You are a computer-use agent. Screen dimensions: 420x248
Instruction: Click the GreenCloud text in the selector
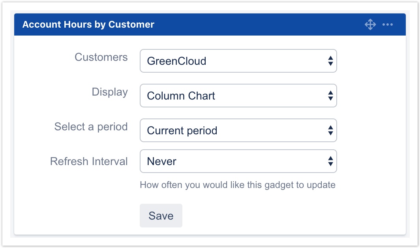click(176, 61)
